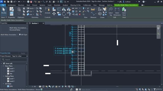Switch to the Structure ribbon tab

(x=21, y=5)
